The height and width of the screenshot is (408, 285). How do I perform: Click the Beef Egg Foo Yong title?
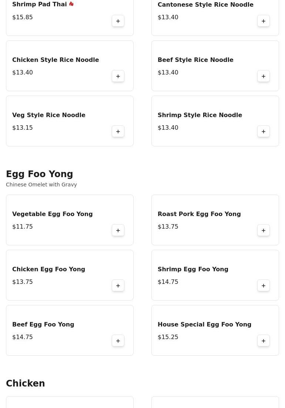click(x=43, y=324)
